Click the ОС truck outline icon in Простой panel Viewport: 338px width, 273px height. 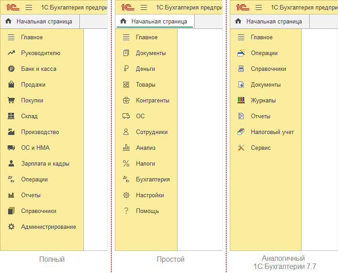point(126,116)
